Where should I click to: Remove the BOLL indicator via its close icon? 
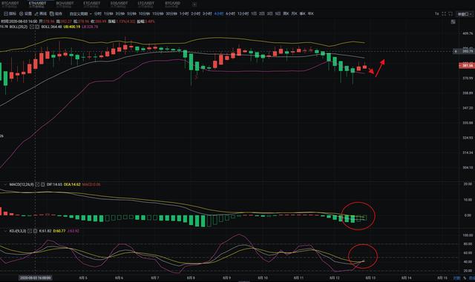pyautogui.click(x=37, y=27)
